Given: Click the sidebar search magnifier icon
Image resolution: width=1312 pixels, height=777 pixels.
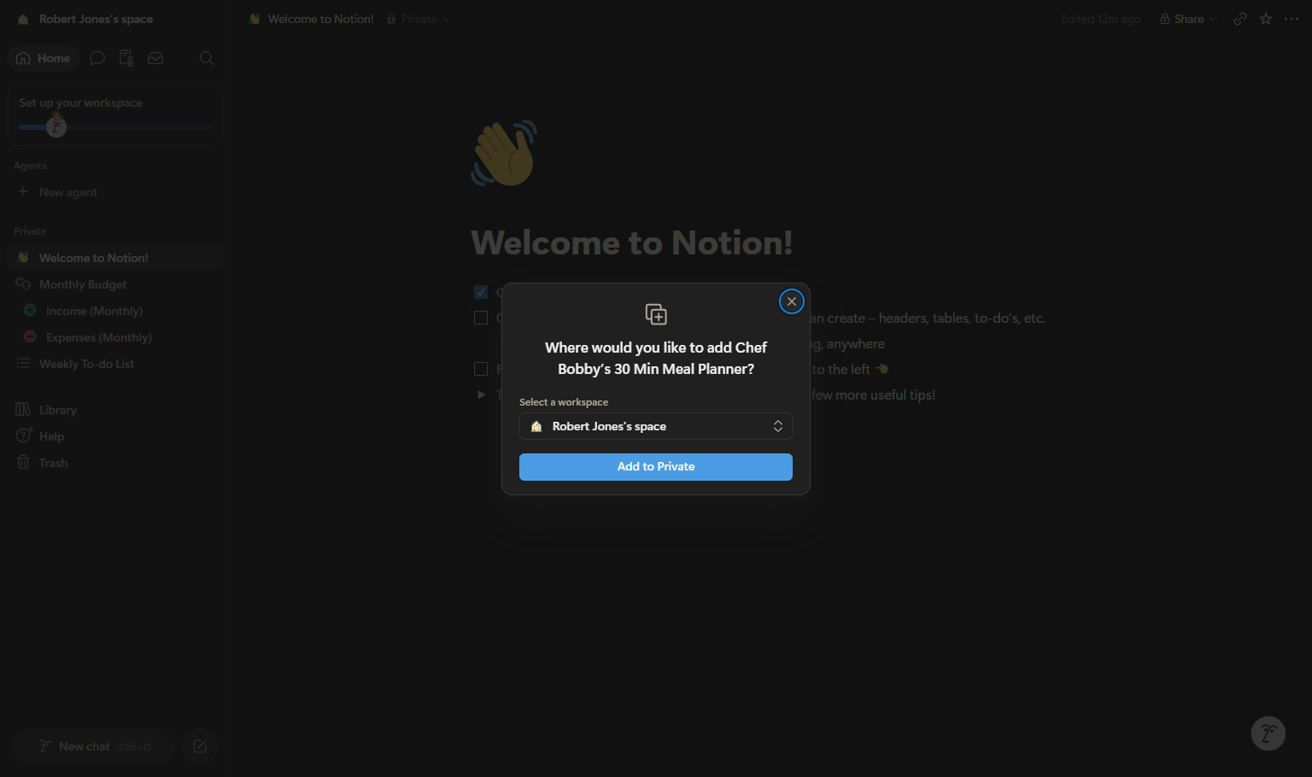Looking at the screenshot, I should [x=207, y=58].
